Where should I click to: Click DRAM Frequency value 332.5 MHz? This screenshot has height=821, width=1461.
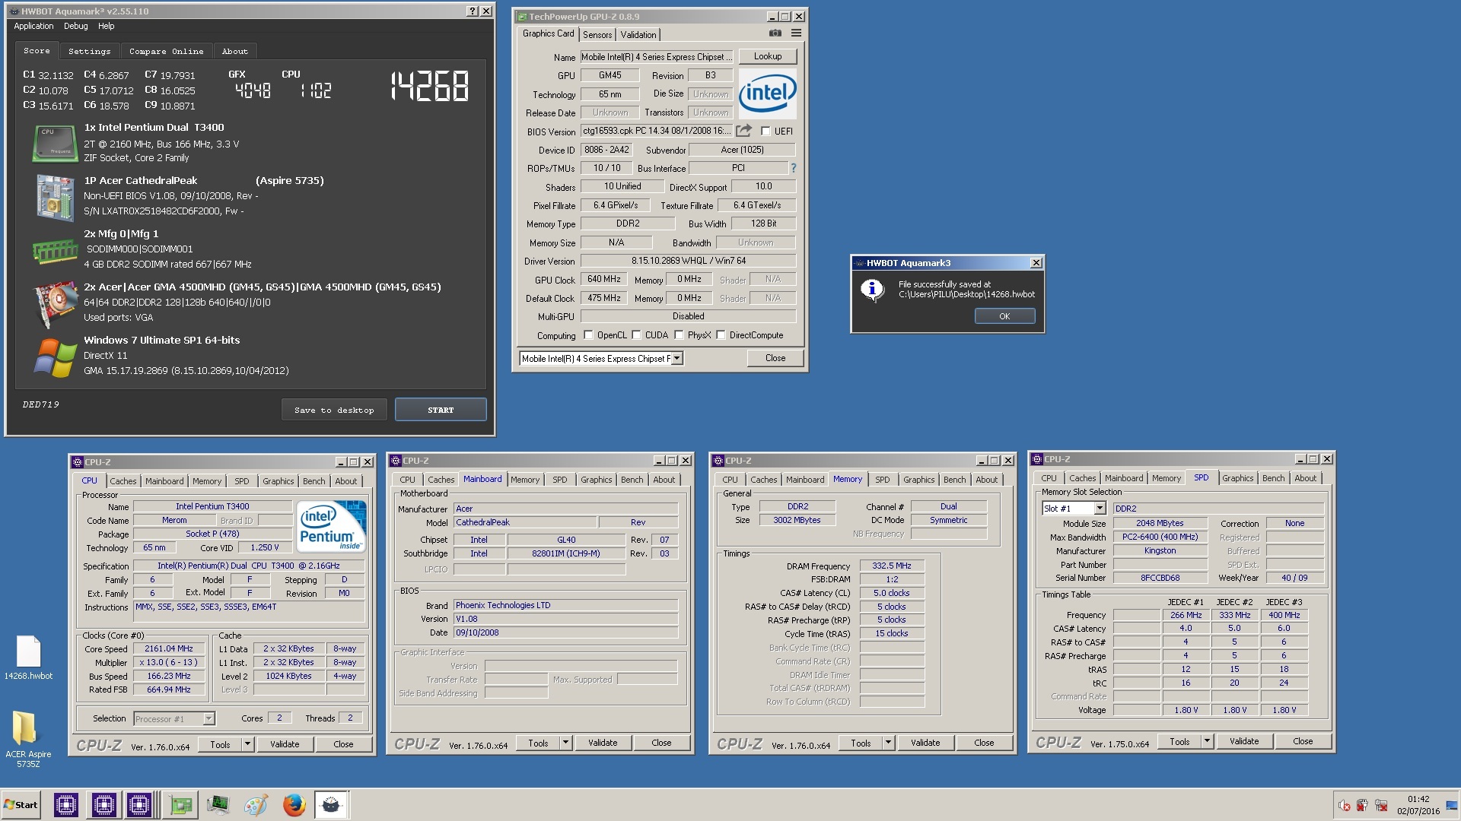tap(892, 566)
